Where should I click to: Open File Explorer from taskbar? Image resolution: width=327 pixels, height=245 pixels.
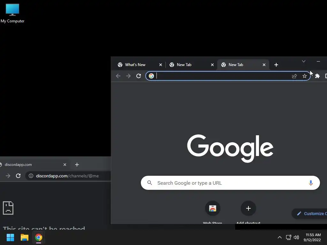24,237
